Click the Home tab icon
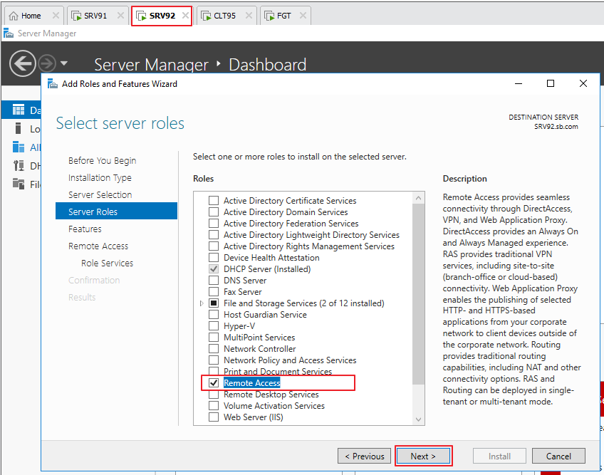 tap(14, 16)
